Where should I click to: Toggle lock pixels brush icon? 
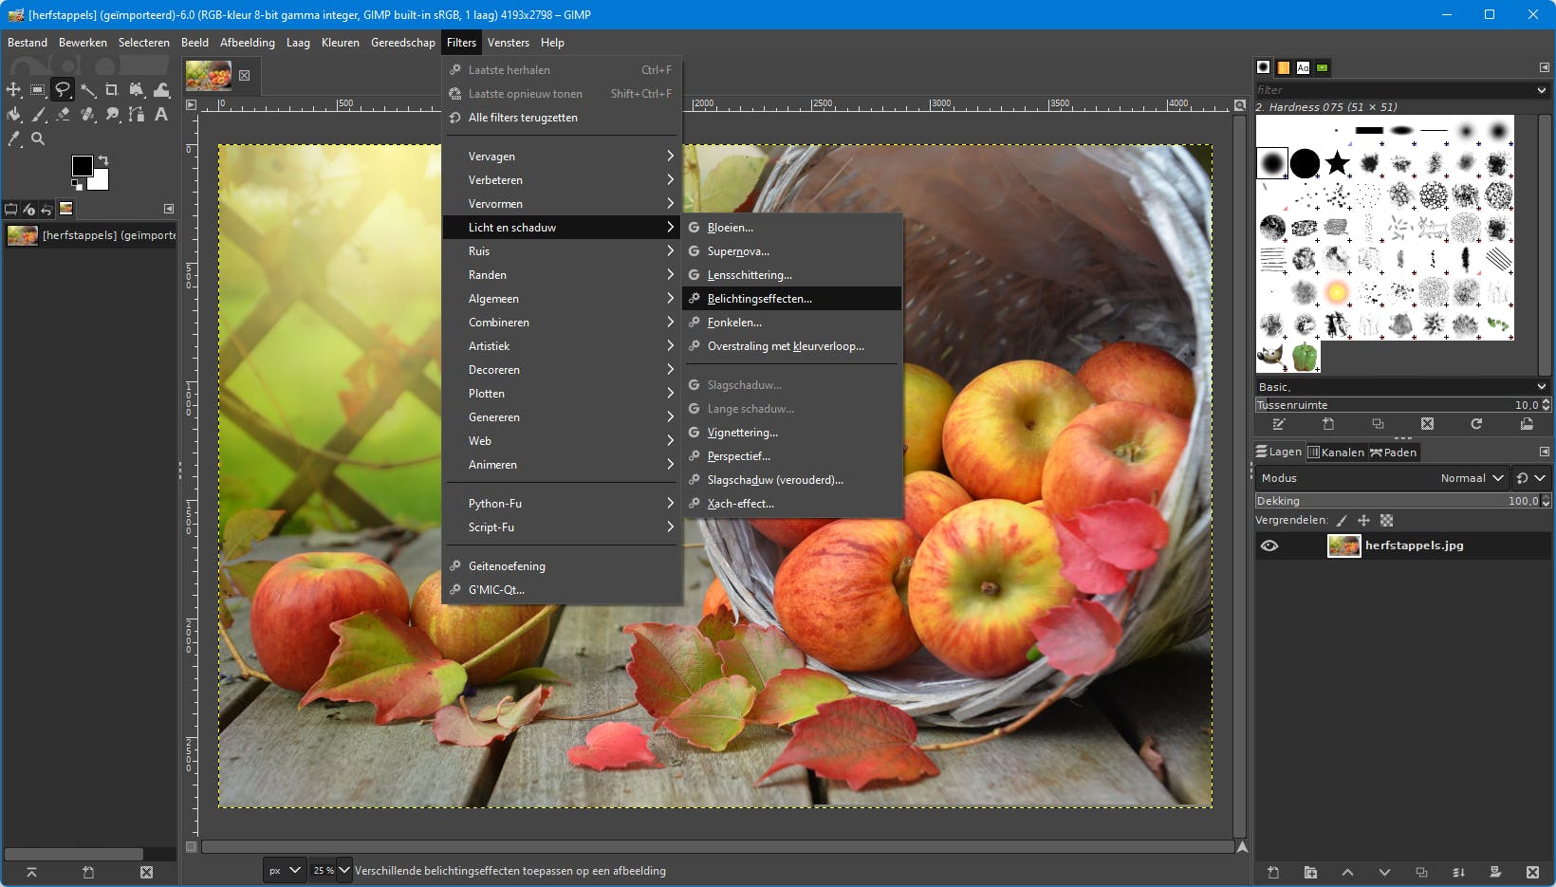[1341, 521]
